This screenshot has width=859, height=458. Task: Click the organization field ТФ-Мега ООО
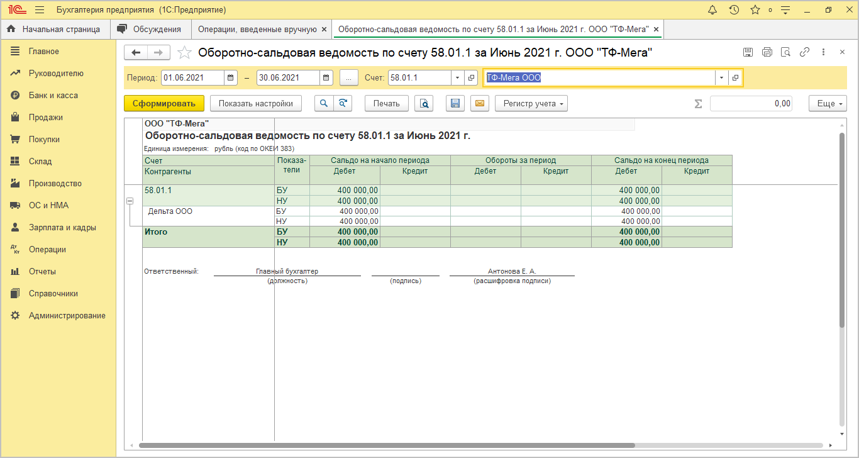[599, 78]
